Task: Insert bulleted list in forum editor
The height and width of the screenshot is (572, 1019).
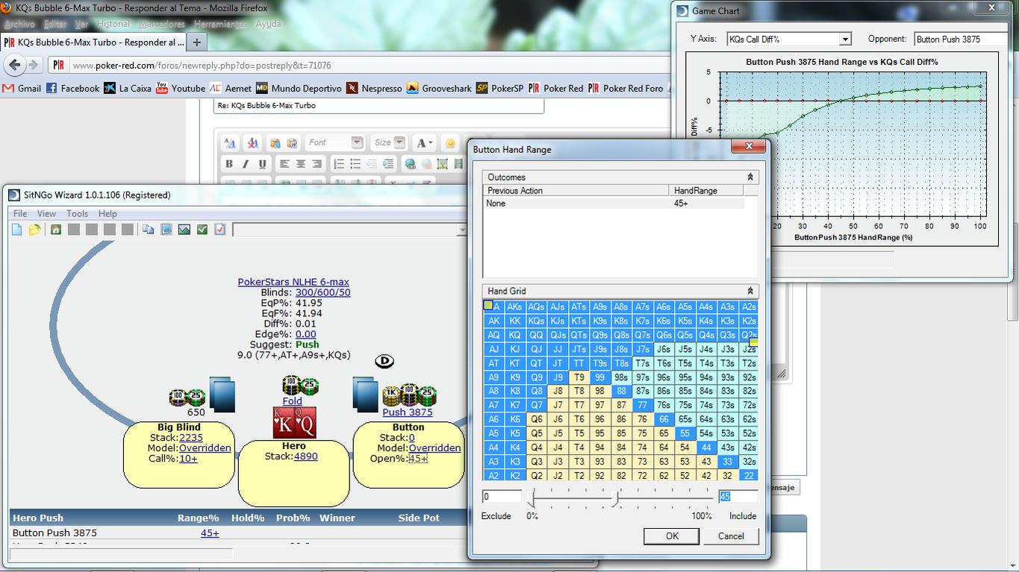Action: click(355, 163)
